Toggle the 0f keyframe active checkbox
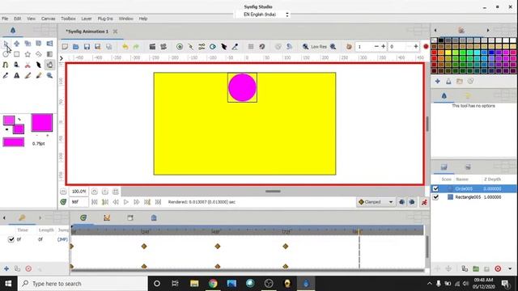The height and width of the screenshot is (291, 518). 11,239
